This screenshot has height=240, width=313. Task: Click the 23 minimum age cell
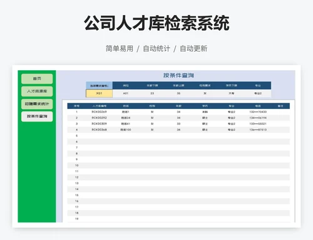[152, 93]
